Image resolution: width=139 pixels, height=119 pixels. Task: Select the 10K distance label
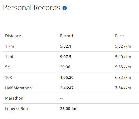8,78
